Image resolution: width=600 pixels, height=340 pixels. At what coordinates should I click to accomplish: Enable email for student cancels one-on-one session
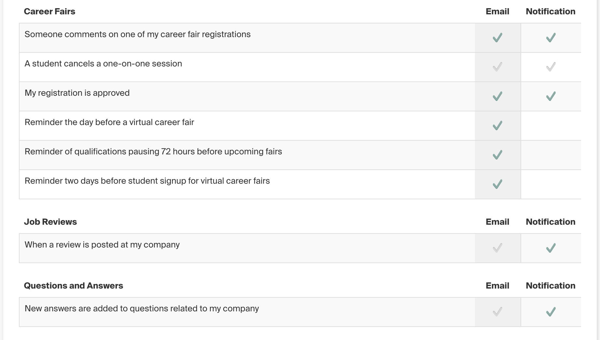pos(497,67)
